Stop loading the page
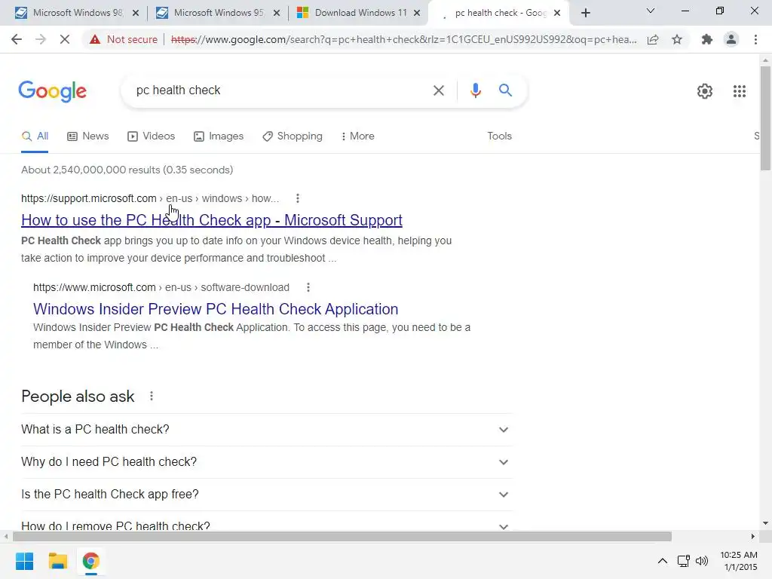Viewport: 772px width, 579px height. 65,39
